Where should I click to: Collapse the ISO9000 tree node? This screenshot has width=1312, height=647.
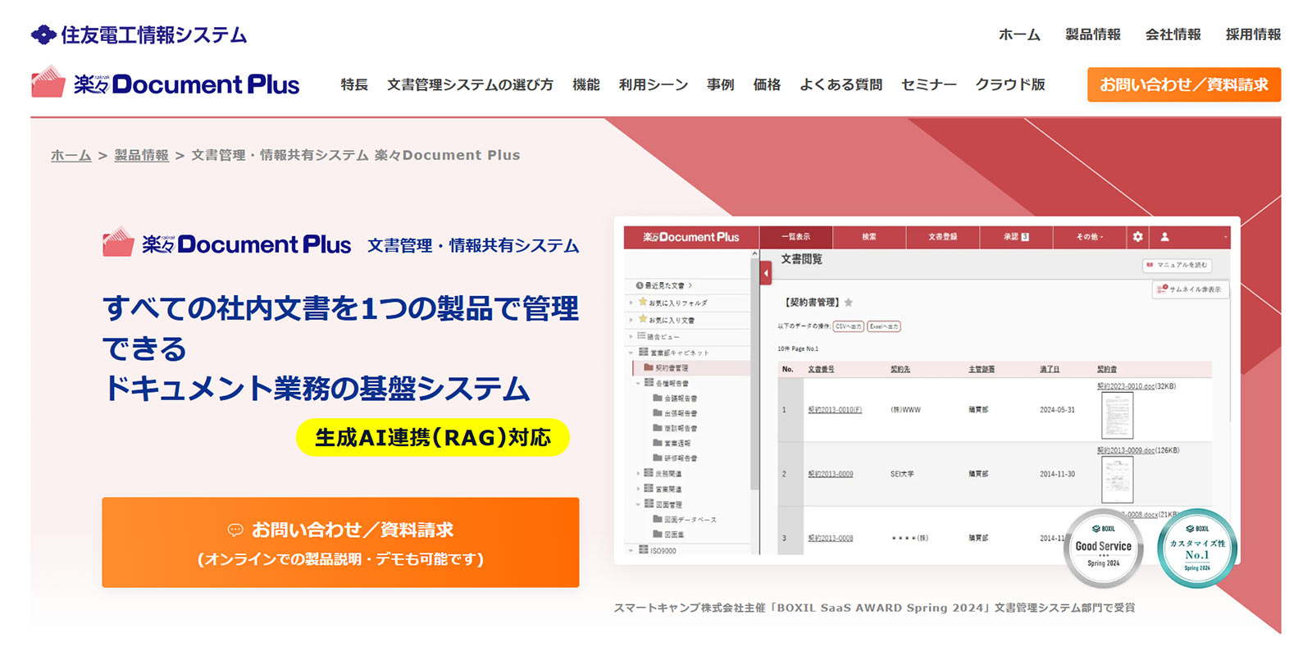click(631, 550)
